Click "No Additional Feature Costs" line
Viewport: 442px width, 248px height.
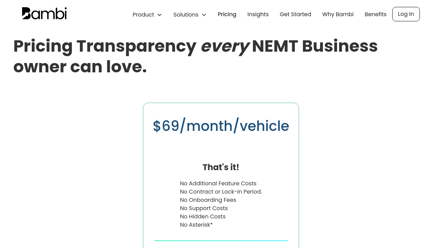pos(218,183)
